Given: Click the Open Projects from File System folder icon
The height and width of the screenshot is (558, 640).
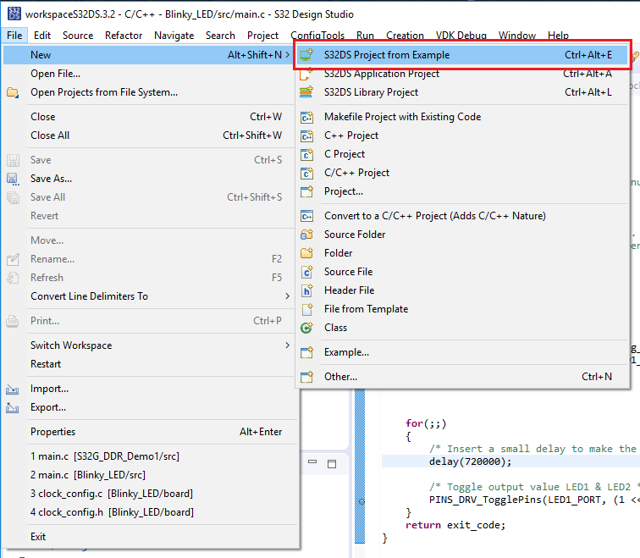Looking at the screenshot, I should coord(13,92).
